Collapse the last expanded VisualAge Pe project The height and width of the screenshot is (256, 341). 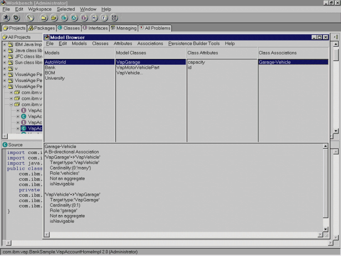(5, 86)
